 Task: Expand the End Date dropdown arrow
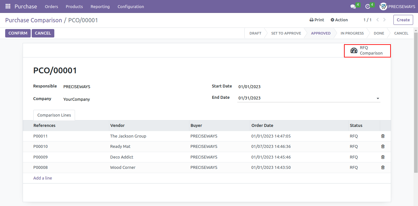(x=378, y=98)
